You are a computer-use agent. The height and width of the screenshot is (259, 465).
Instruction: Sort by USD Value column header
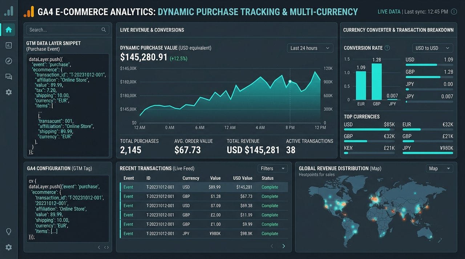coord(242,178)
